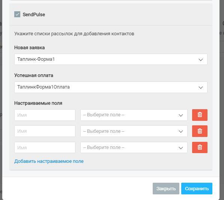Expand the first Выберите поле dropdown

tap(134, 115)
